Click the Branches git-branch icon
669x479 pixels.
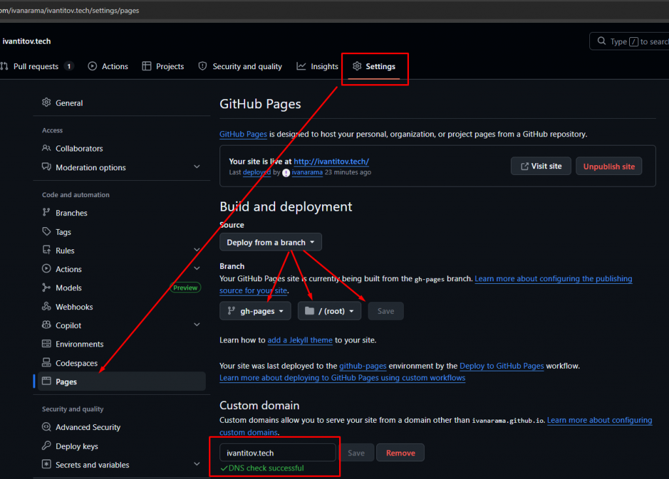pyautogui.click(x=46, y=212)
